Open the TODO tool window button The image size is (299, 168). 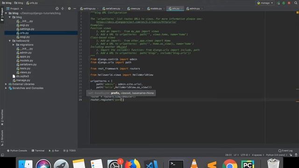(x=70, y=151)
